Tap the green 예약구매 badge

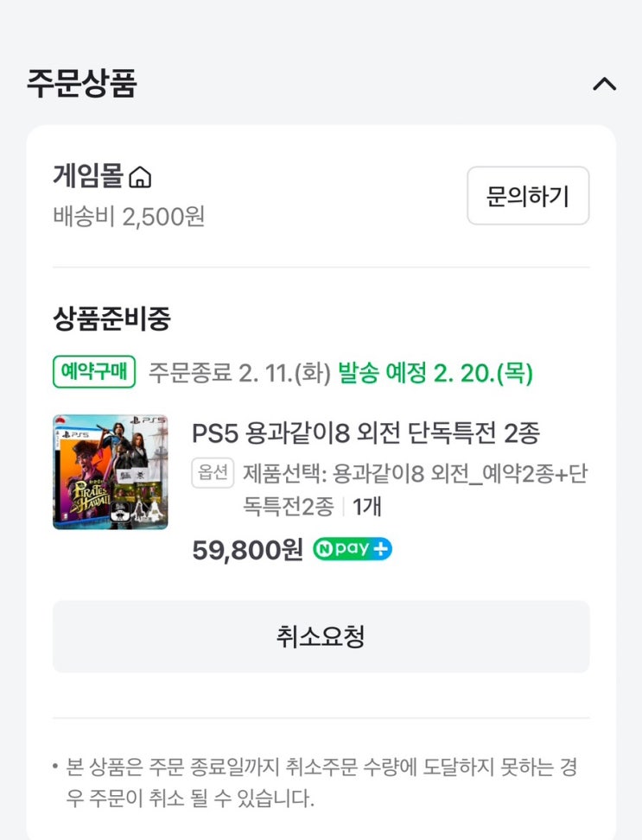[94, 372]
